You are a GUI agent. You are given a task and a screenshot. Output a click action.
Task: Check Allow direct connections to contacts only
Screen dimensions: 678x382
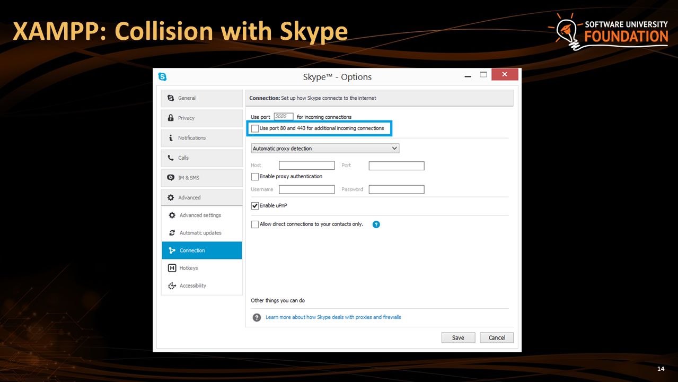pyautogui.click(x=256, y=224)
